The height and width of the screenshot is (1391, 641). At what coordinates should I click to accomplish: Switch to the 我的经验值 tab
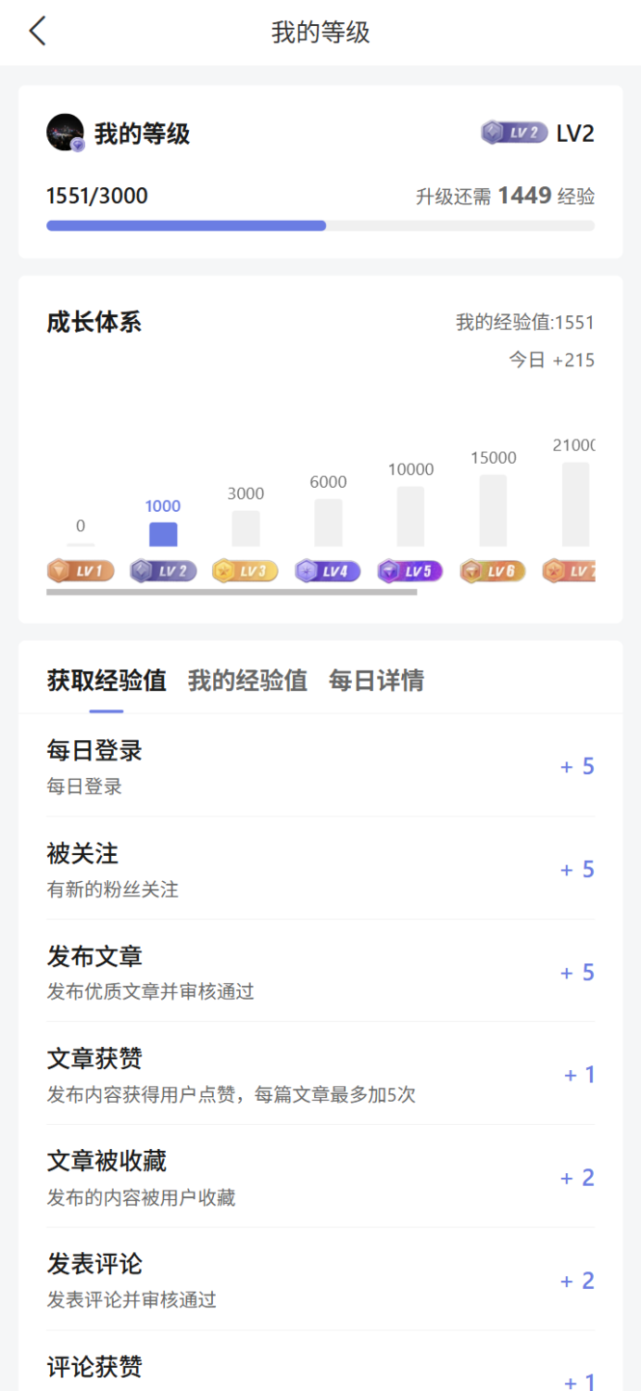pos(247,681)
